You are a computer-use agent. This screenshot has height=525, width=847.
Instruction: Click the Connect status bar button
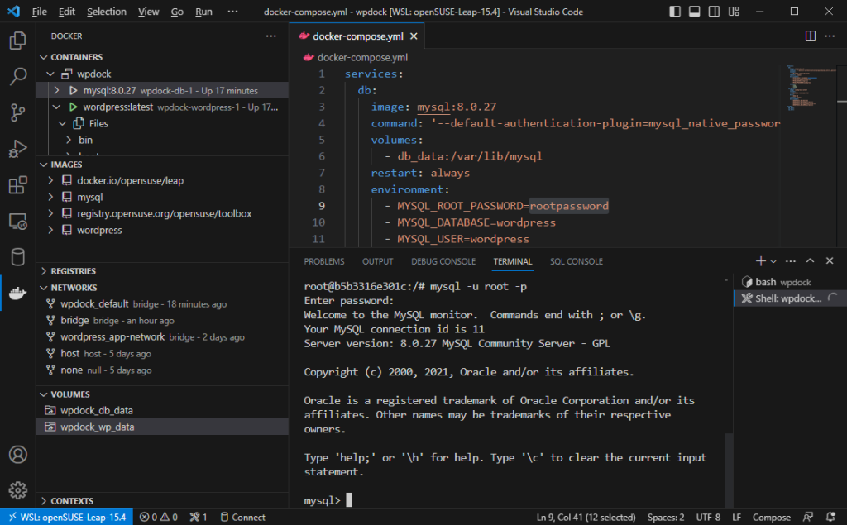[242, 517]
